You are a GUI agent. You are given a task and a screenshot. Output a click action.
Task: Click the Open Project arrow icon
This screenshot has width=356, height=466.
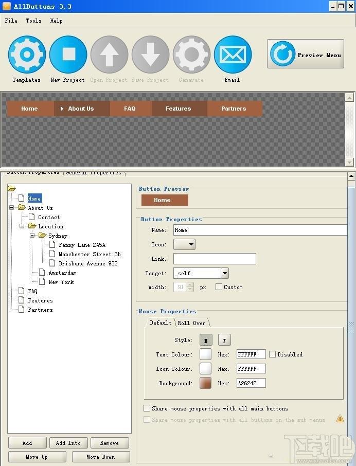pos(110,55)
